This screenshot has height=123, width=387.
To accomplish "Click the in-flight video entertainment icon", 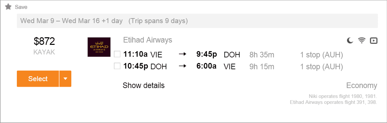I will (374, 41).
